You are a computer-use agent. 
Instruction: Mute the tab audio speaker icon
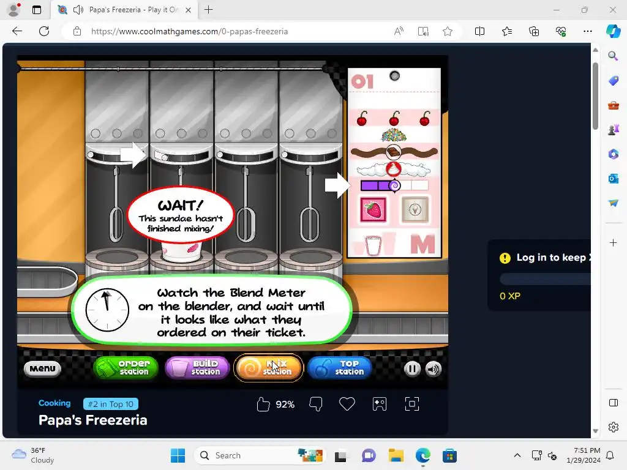(78, 10)
